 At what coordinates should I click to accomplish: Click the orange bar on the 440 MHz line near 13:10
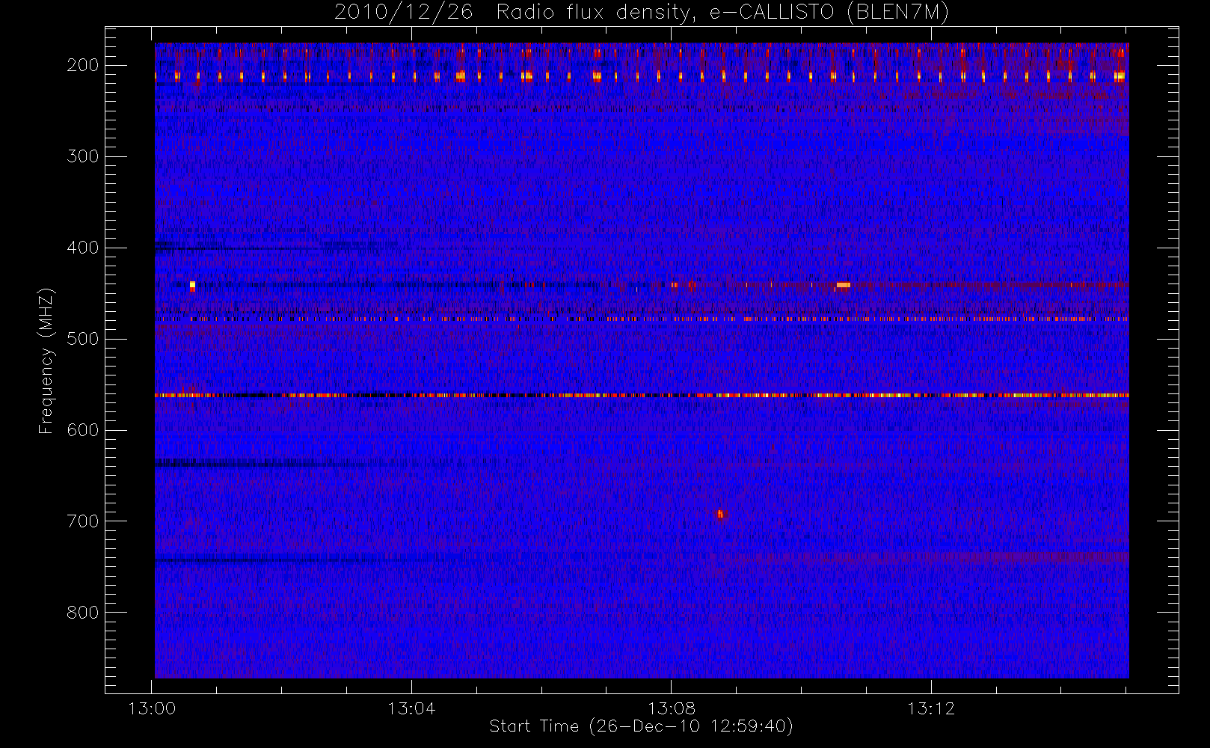[844, 285]
